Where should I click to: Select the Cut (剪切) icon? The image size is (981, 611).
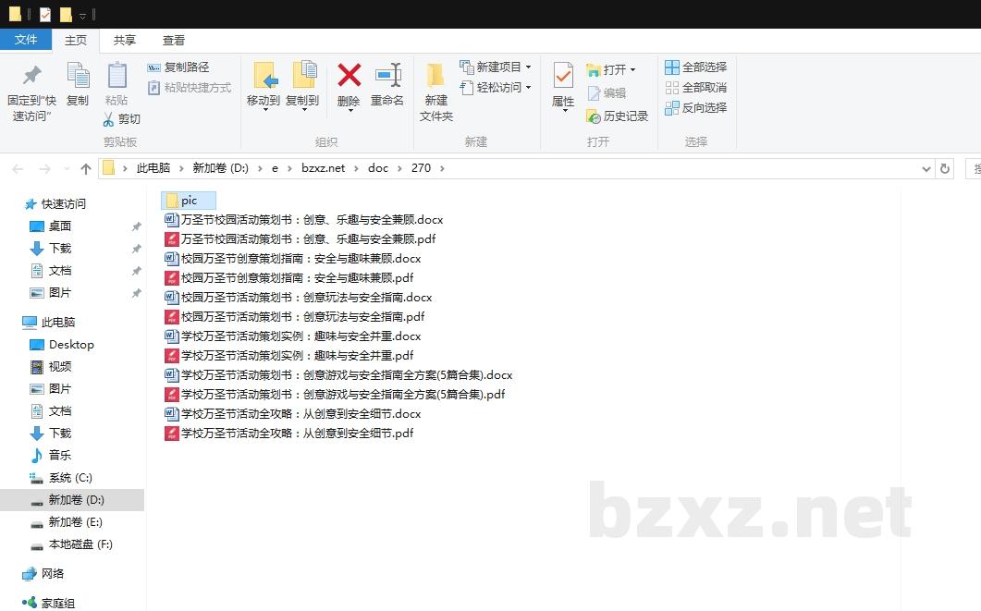(x=110, y=118)
